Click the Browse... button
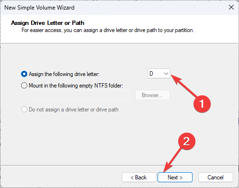Viewport: 239px width, 188px height. point(152,95)
